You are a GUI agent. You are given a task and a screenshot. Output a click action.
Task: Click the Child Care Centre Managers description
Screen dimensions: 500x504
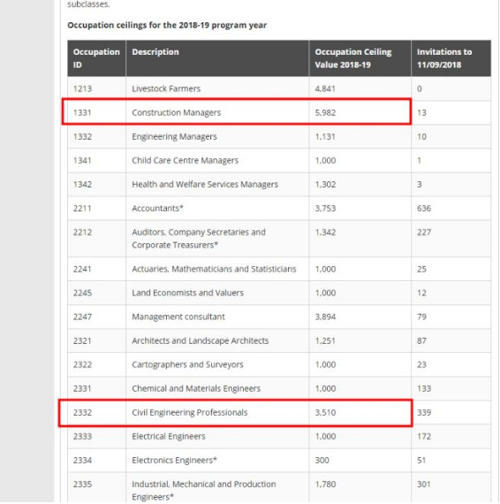(186, 160)
